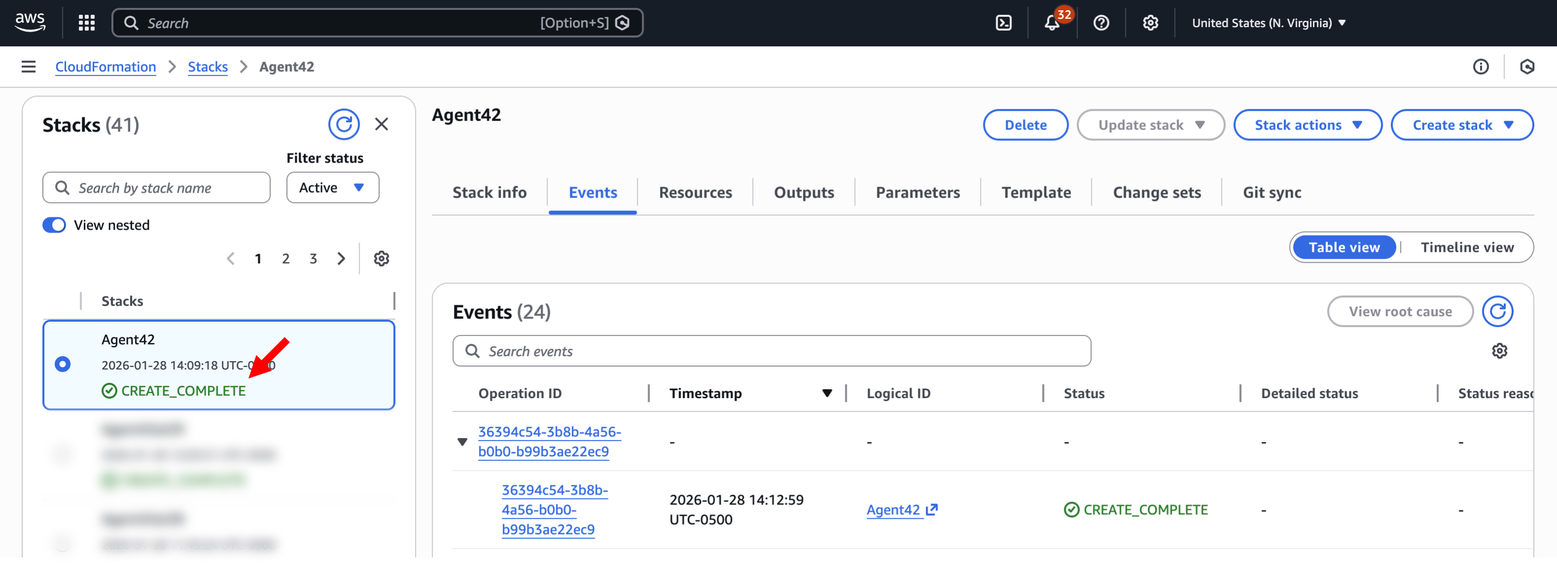Screen dimensions: 1557x572
Task: Click the help question mark icon
Action: tap(1101, 23)
